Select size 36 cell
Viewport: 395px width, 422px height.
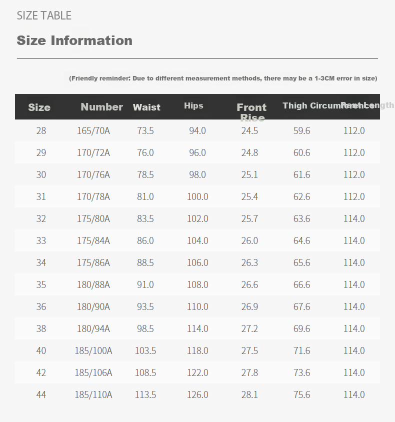(x=41, y=307)
